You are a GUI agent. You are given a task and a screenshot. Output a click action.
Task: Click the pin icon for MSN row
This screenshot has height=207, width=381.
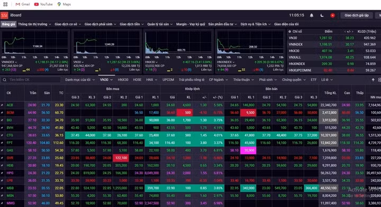[2, 195]
